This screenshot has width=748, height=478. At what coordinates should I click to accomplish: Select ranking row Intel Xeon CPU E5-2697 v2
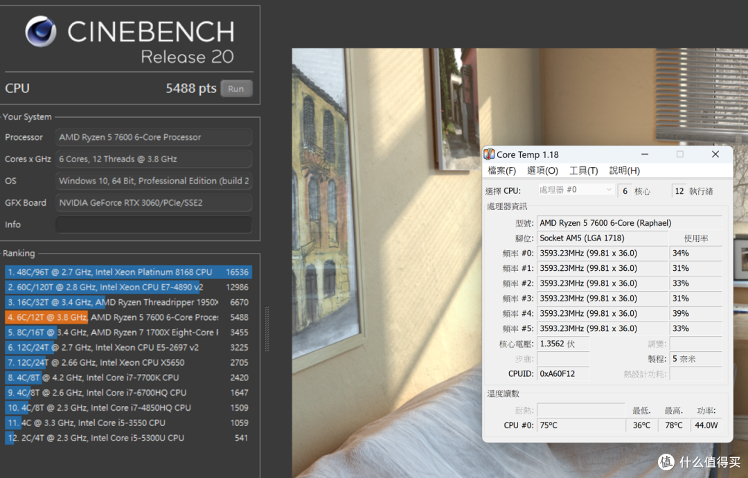pyautogui.click(x=128, y=348)
